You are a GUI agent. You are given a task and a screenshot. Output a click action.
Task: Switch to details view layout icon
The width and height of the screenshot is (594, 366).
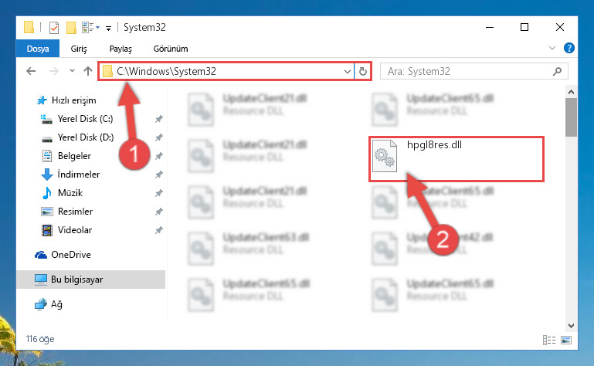coord(549,340)
